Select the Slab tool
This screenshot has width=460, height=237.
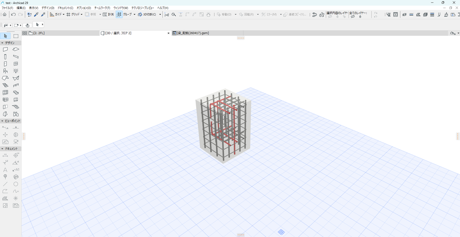point(16,50)
